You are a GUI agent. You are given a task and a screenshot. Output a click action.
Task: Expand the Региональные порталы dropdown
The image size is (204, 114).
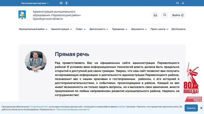pos(35,3)
